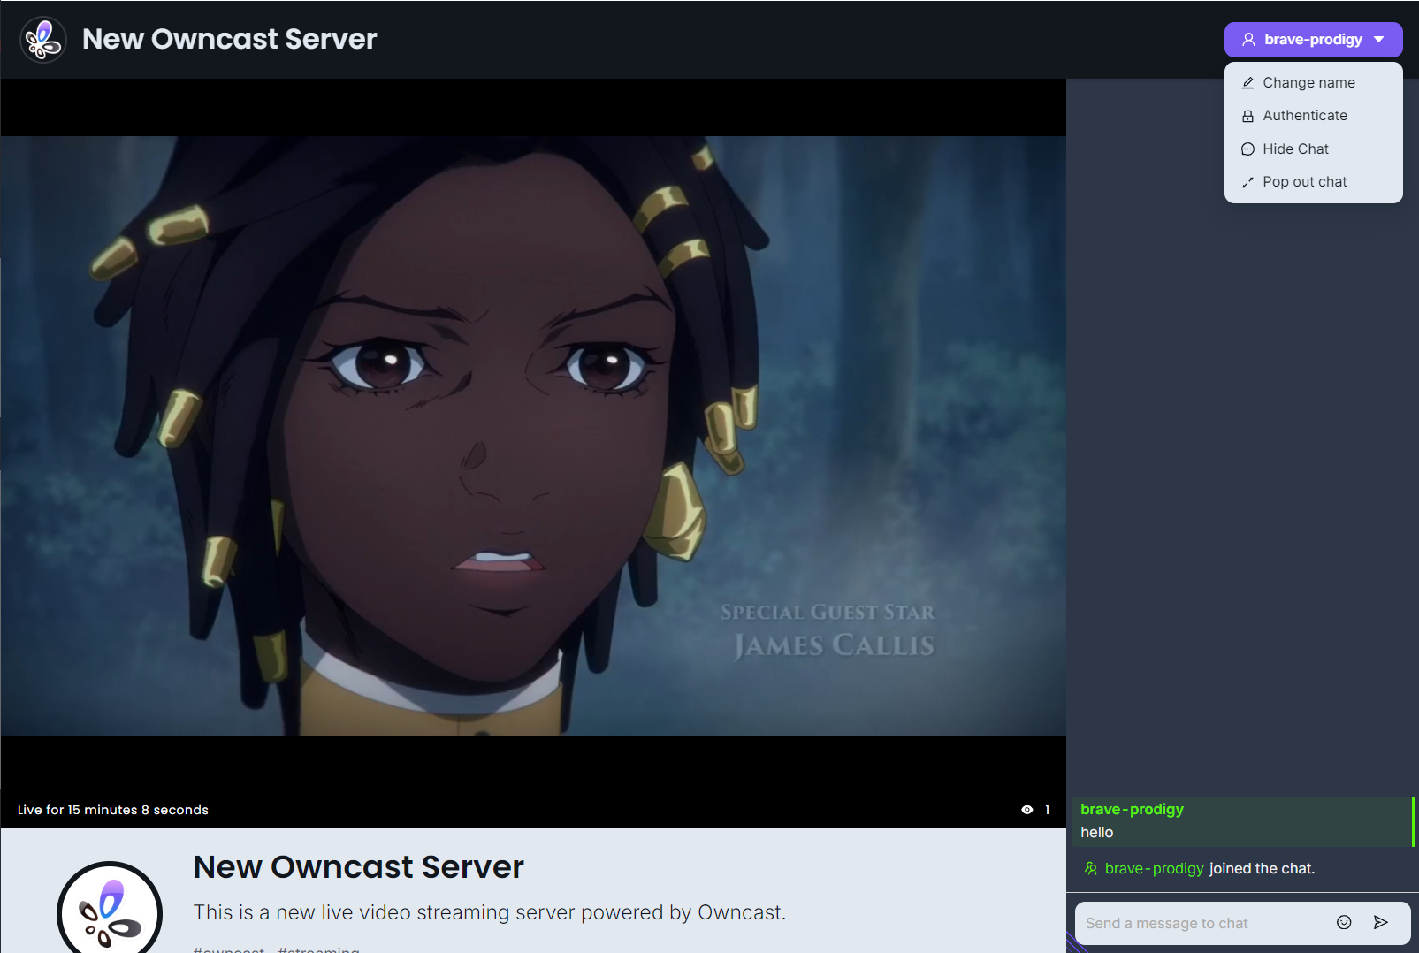Screen dimensions: 1419x953
Task: Click the expand arrows icon for Pop out chat
Action: (x=1248, y=182)
